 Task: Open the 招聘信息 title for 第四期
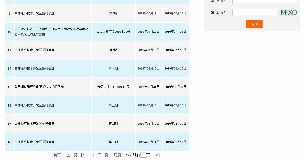click(34, 124)
